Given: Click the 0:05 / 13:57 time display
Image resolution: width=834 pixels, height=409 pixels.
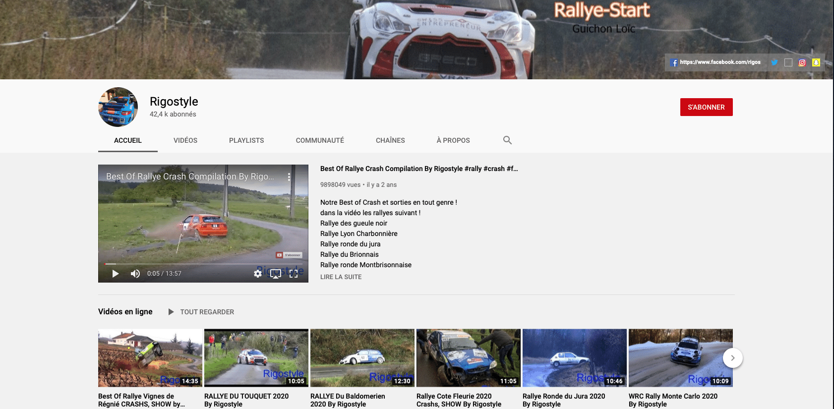Looking at the screenshot, I should 164,274.
